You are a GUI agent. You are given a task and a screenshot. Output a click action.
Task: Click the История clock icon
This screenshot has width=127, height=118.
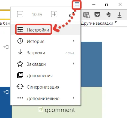(20, 41)
